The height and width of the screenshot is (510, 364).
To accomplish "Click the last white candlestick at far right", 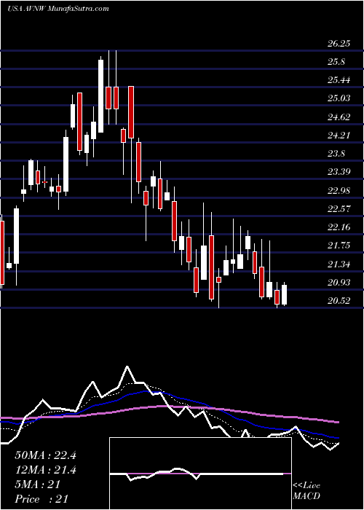I will coord(285,294).
